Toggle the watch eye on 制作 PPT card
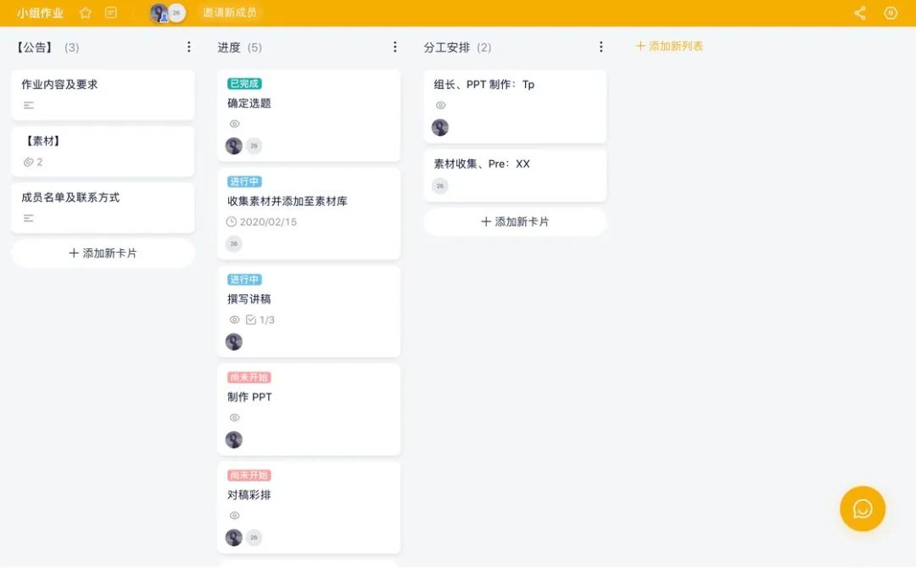The image size is (916, 568). [x=235, y=418]
